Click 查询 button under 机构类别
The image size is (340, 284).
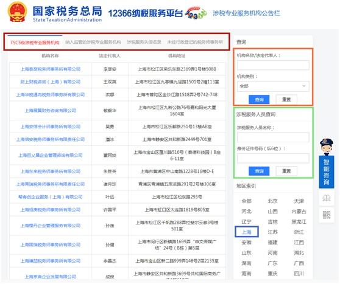click(x=259, y=100)
